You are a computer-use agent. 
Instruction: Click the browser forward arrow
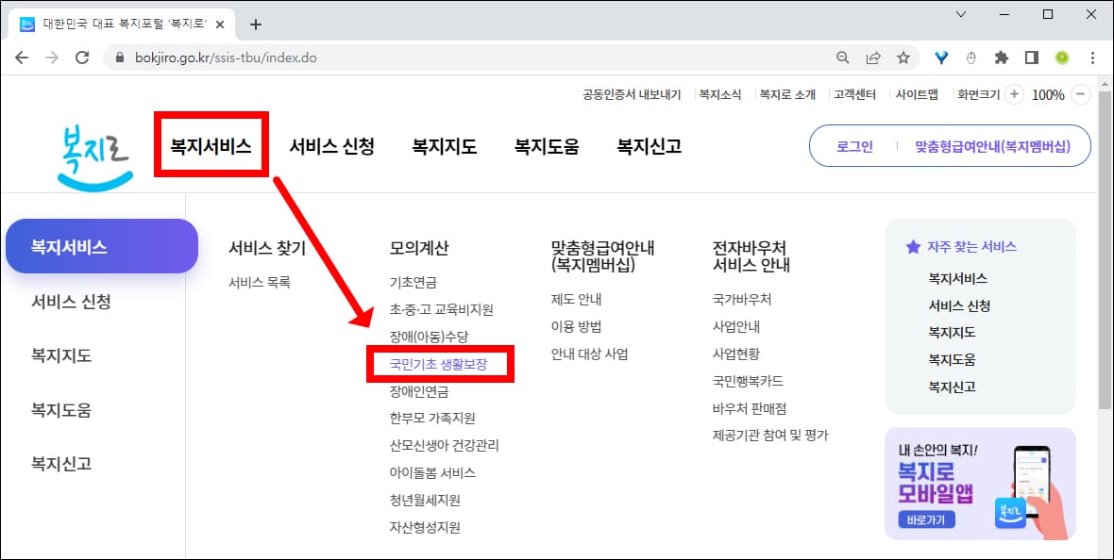[x=52, y=58]
